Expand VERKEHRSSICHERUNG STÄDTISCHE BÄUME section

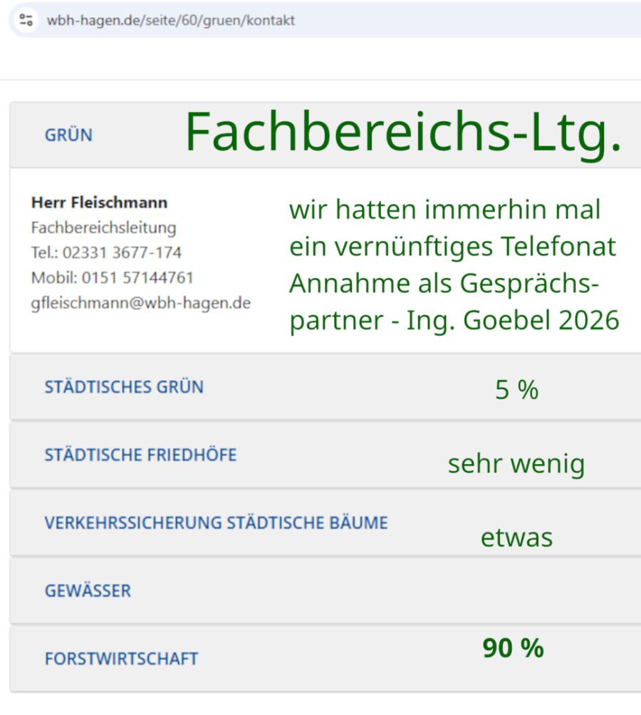(x=216, y=523)
